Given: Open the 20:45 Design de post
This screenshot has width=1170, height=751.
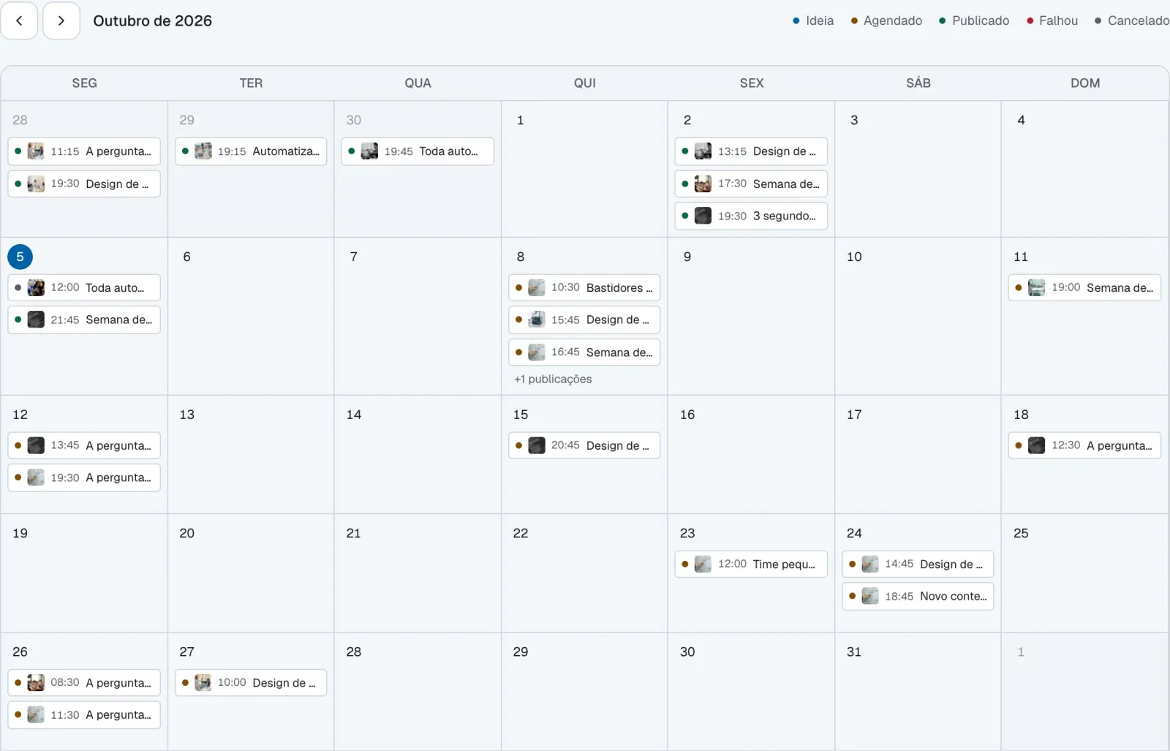Looking at the screenshot, I should (x=584, y=445).
